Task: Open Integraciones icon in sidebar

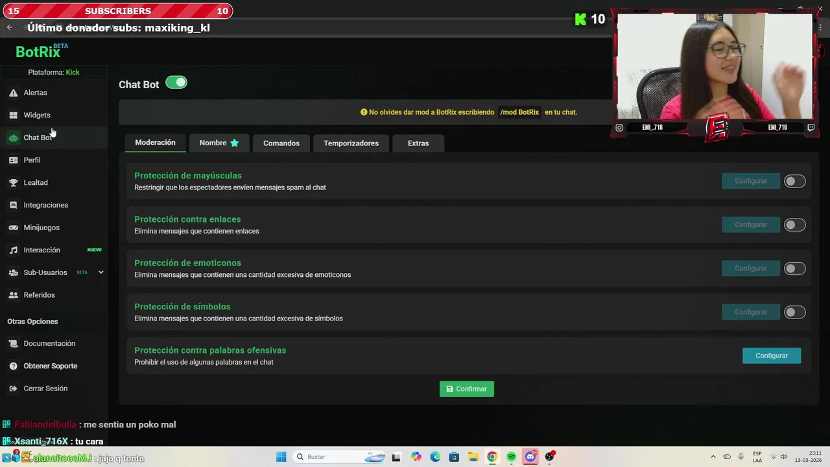Action: [13, 205]
